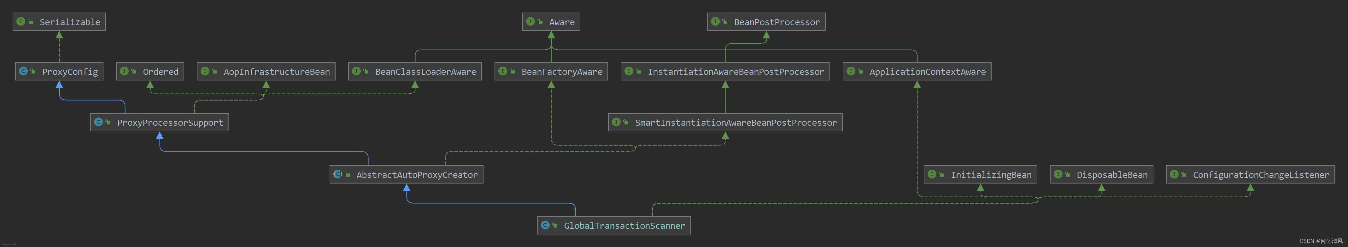1348x247 pixels.
Task: Click the interface icon on AopInfrastructureBean
Action: click(x=205, y=71)
